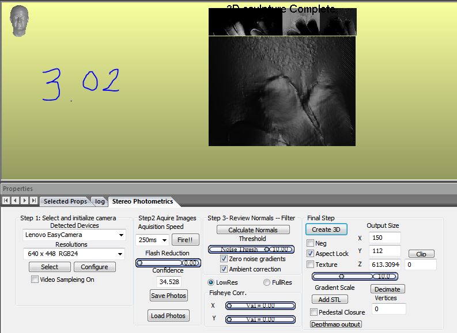Click next tab navigation arrow
The height and width of the screenshot is (333, 457).
coord(25,201)
